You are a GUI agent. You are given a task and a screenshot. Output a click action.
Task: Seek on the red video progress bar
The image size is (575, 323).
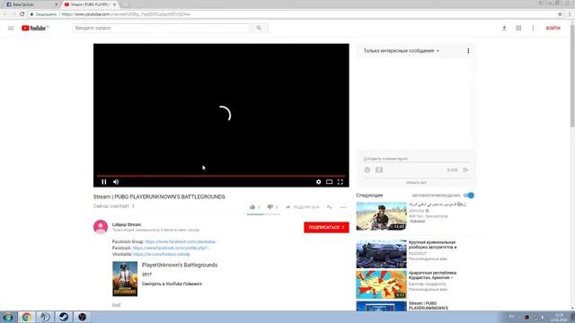click(x=221, y=176)
